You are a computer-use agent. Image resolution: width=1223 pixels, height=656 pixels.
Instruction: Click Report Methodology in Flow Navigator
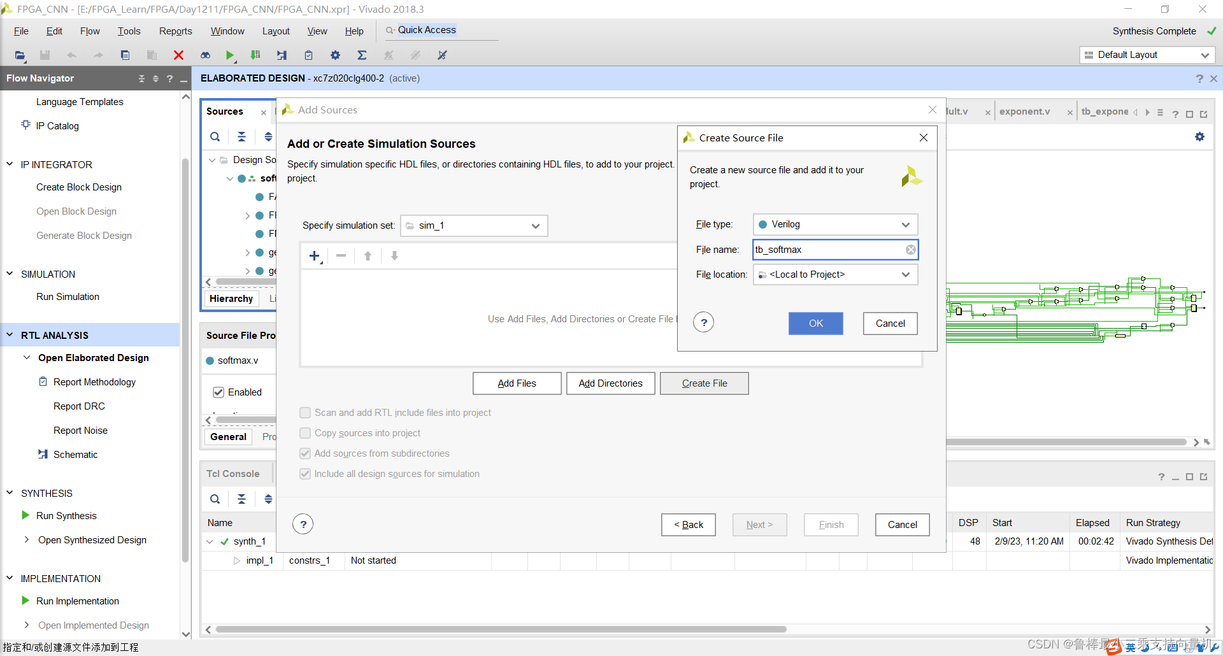pyautogui.click(x=94, y=382)
